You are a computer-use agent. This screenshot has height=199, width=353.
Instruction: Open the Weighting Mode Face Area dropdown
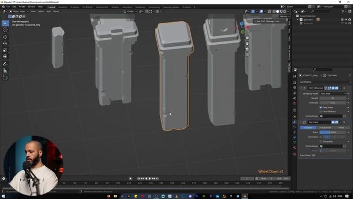[x=333, y=93]
